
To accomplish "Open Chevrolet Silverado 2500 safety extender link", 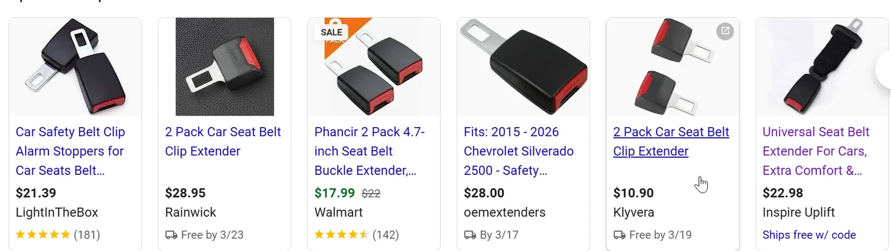I will [x=518, y=151].
